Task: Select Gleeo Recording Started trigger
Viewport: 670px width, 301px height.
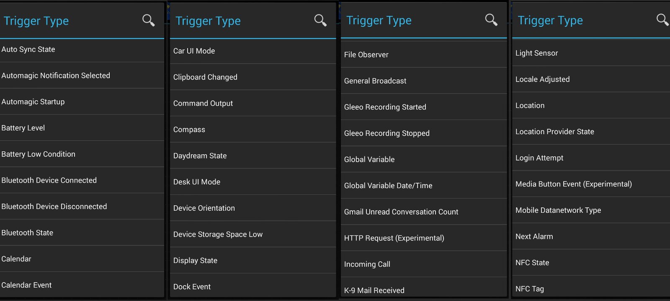Action: point(424,107)
